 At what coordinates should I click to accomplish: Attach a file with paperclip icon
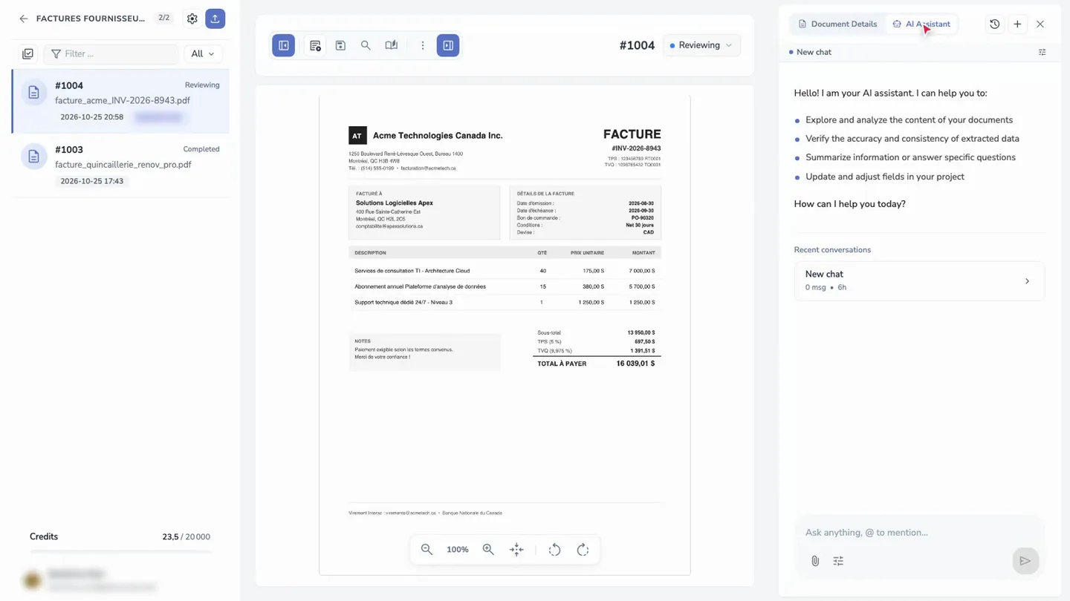(815, 561)
